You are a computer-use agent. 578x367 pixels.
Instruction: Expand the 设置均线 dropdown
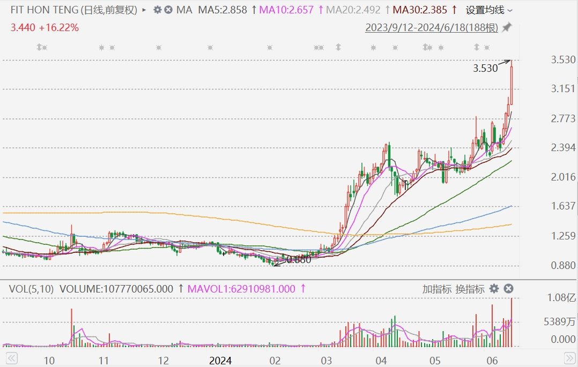489,10
